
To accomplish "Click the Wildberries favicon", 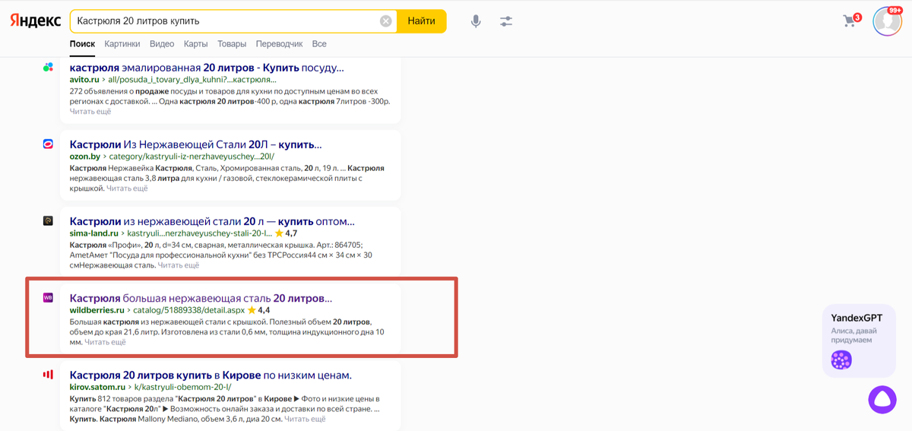I will coord(48,298).
